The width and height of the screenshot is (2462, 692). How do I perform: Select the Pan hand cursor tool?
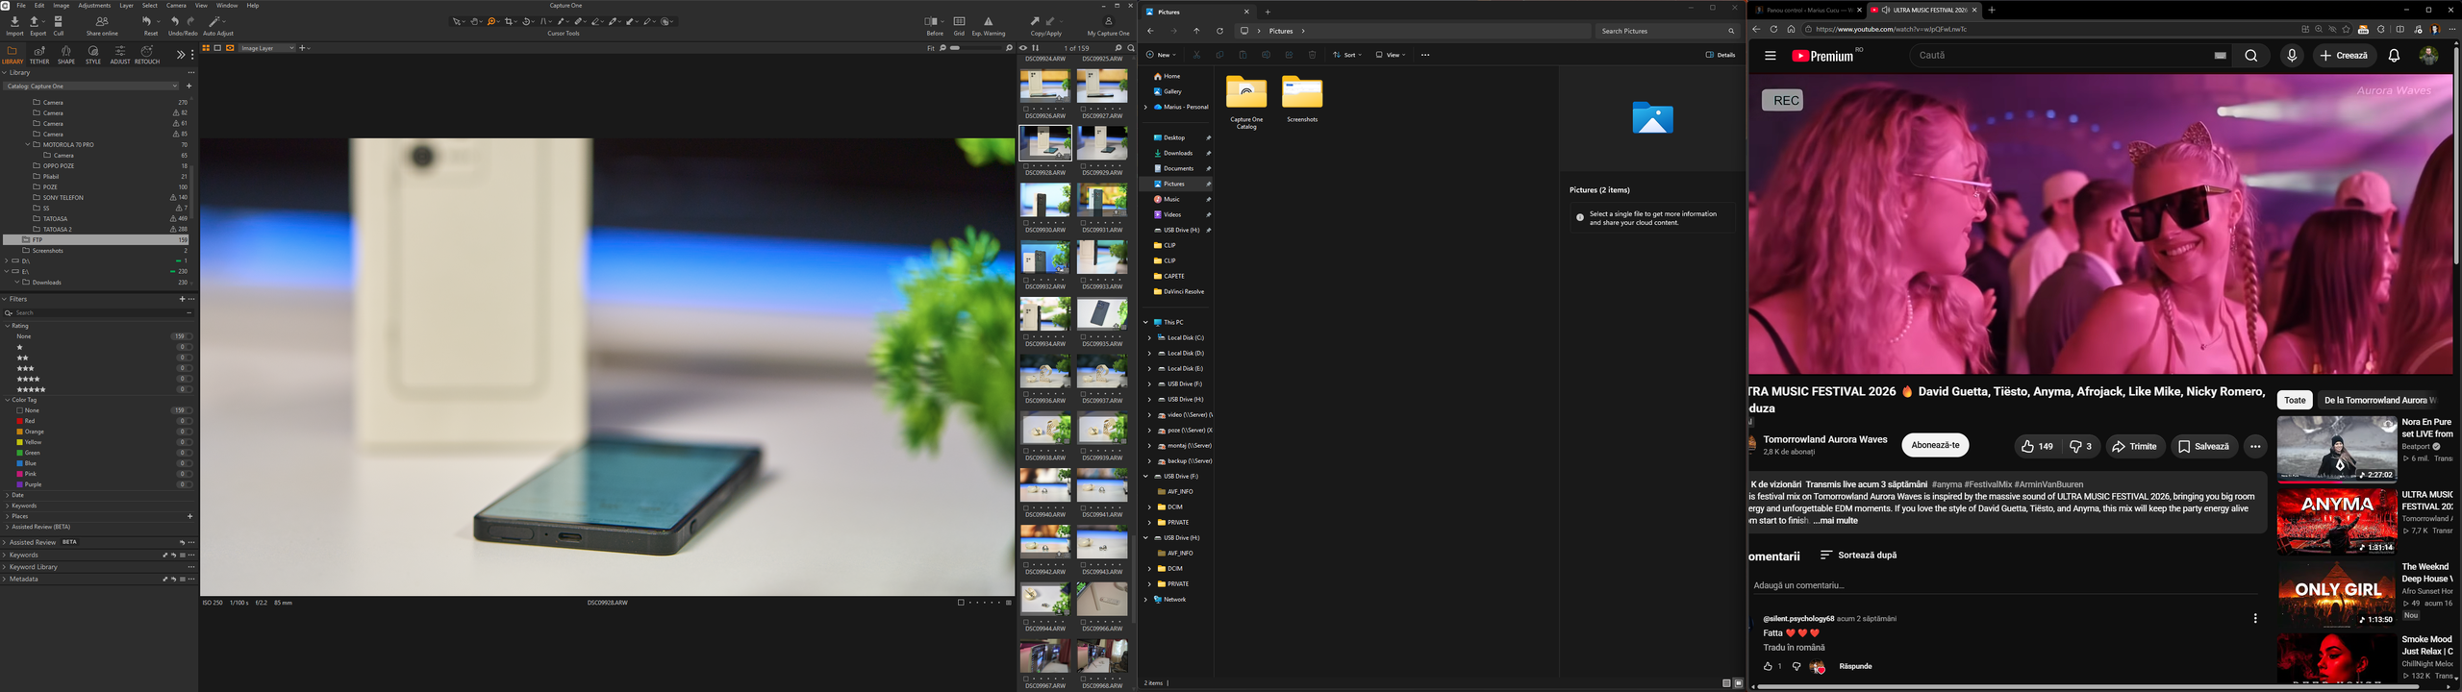click(x=475, y=21)
